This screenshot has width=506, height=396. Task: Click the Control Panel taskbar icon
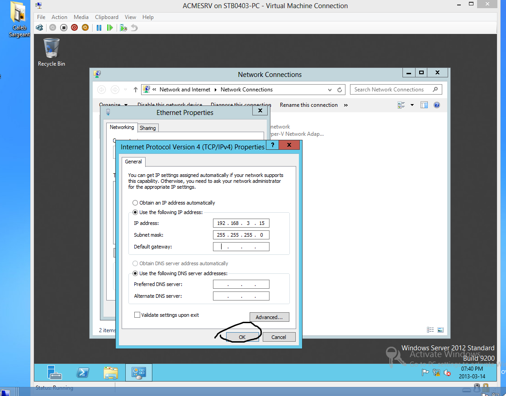pos(139,372)
